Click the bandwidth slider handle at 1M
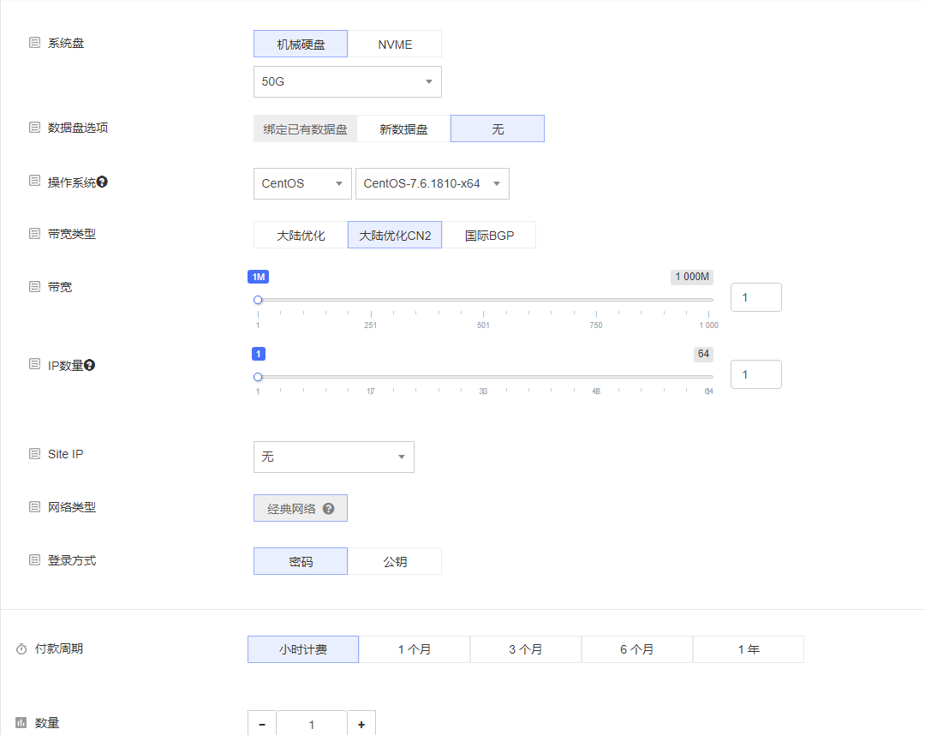The height and width of the screenshot is (735, 925). click(258, 300)
